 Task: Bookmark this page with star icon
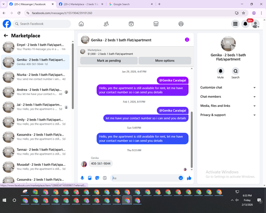244,13
